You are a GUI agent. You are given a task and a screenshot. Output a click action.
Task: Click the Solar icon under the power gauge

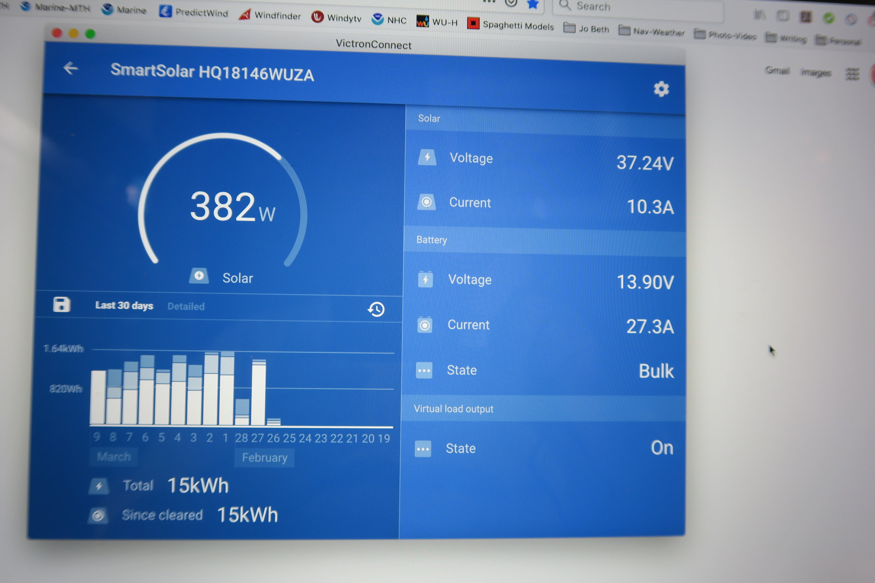199,276
